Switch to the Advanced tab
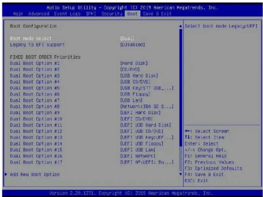 coord(39,14)
